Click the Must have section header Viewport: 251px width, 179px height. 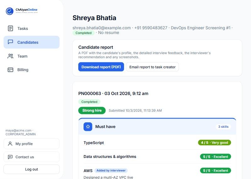(x=157, y=126)
